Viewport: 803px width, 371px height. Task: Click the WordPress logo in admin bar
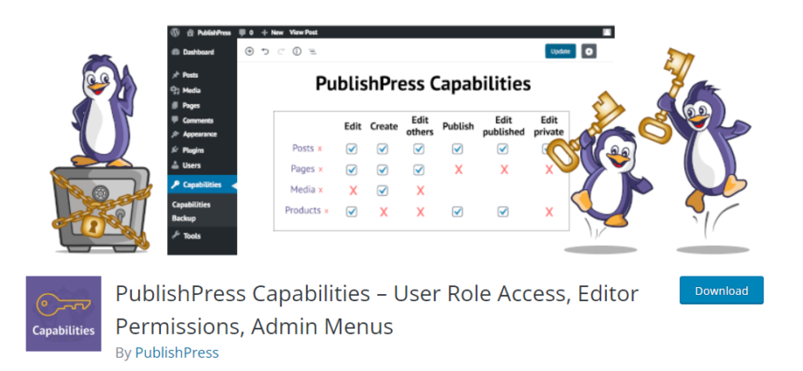tap(176, 33)
